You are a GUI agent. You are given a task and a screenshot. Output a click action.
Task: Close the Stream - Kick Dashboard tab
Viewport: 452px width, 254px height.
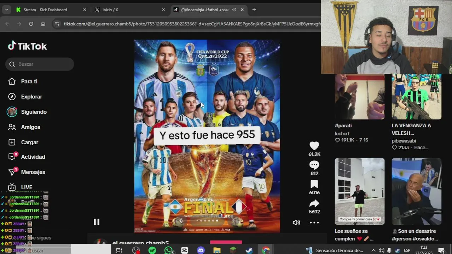[85, 10]
